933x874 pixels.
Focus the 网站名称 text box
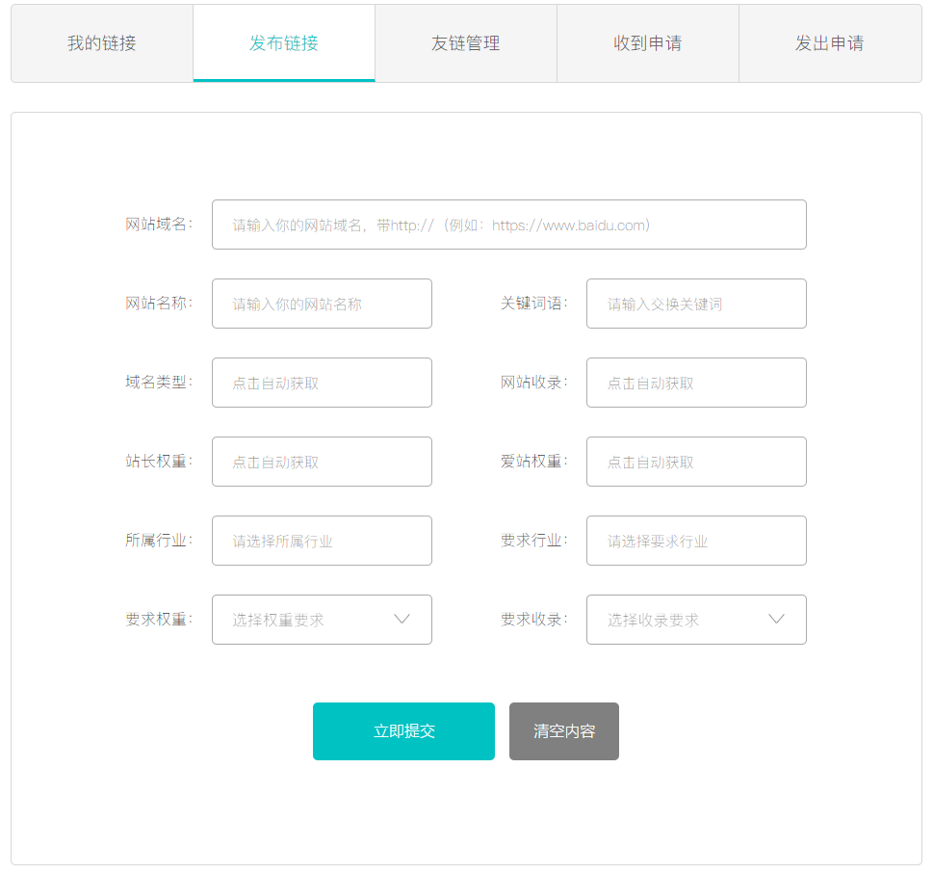[x=322, y=304]
